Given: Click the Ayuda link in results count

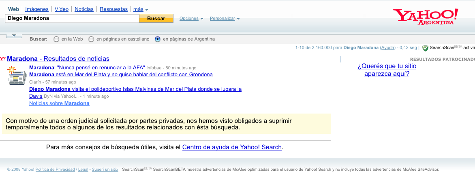Looking at the screenshot, I should [388, 48].
